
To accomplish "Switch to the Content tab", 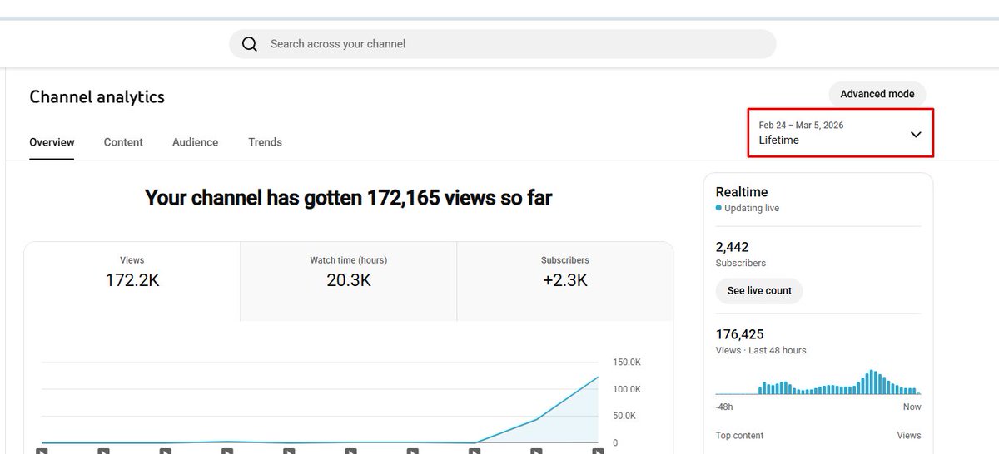I will 123,142.
